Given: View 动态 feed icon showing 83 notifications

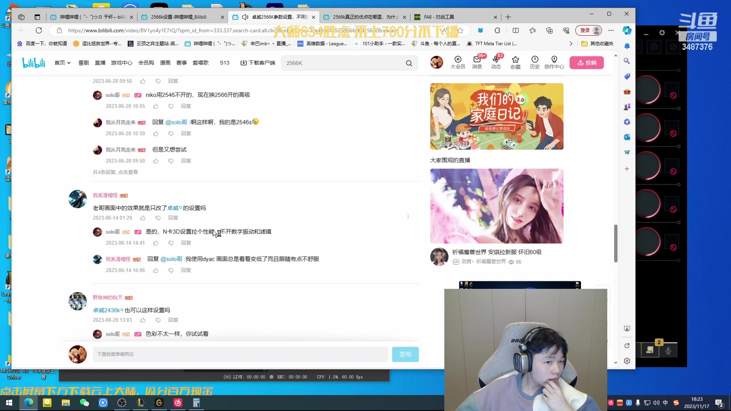Looking at the screenshot, I should coord(496,62).
